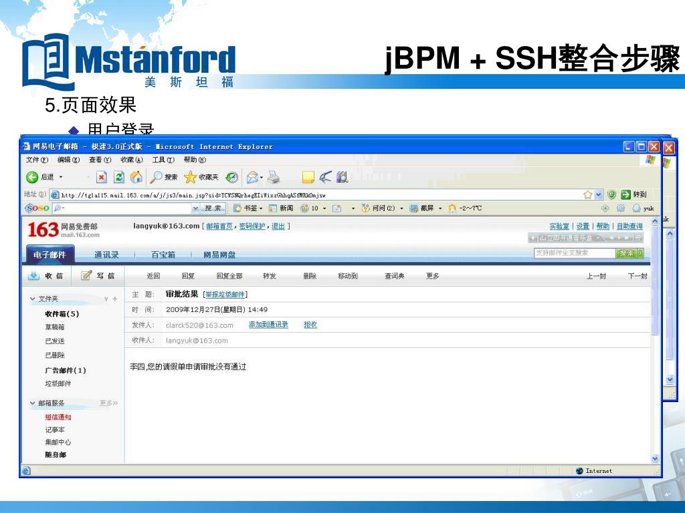The height and width of the screenshot is (513, 685).
Task: Click the yellow note toolbar icon
Action: click(x=308, y=177)
